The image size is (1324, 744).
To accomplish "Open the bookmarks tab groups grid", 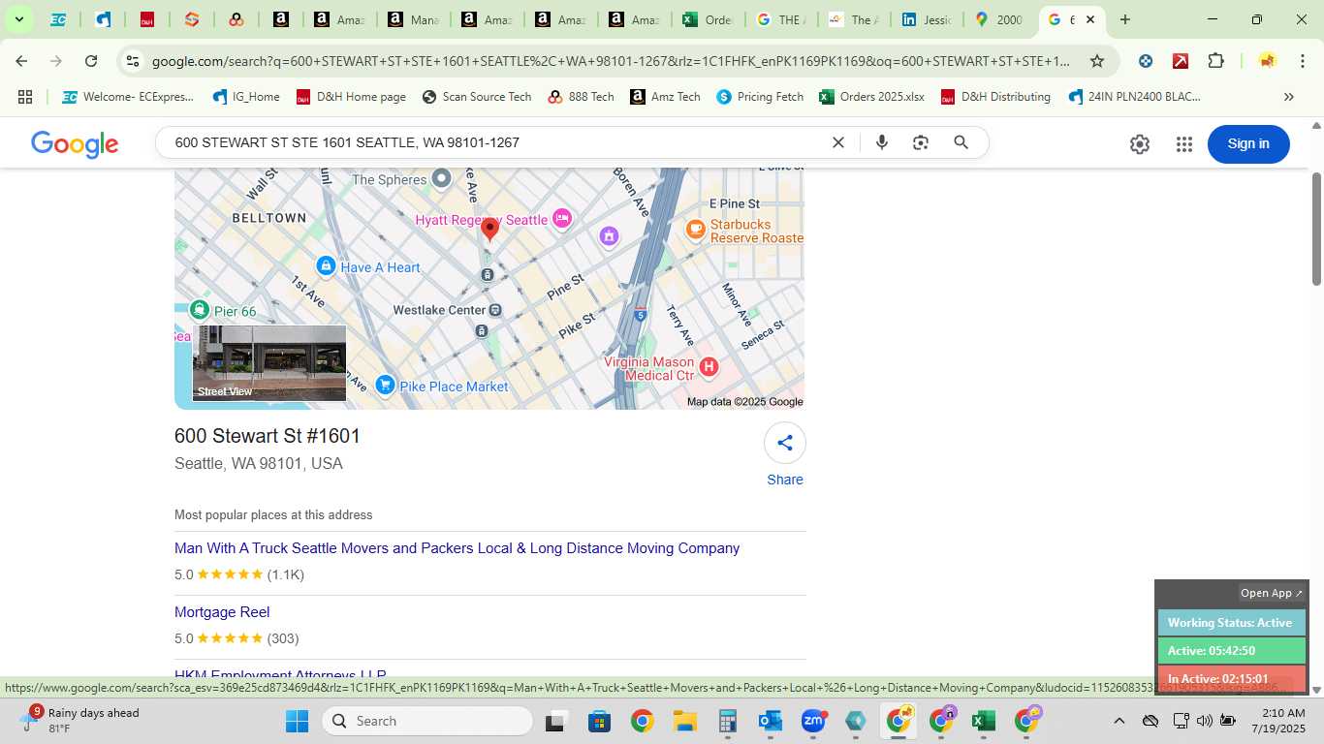I will pos(25,97).
